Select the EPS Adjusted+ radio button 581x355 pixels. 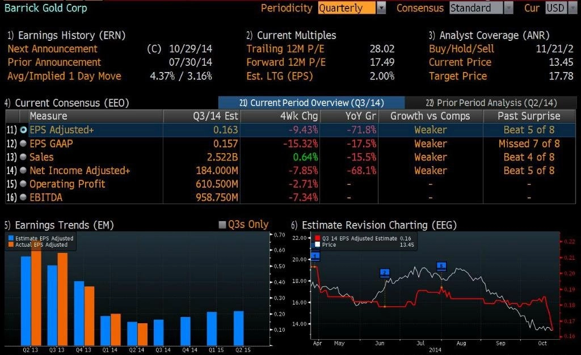(23, 130)
